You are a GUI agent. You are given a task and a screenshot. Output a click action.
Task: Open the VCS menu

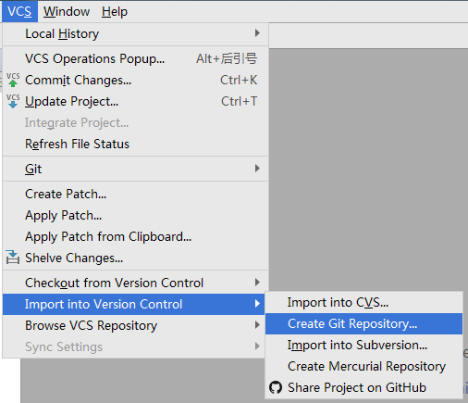19,11
